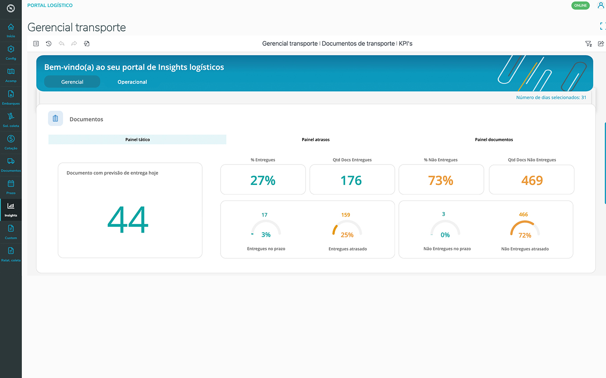Click the reset filters document icon
This screenshot has width=606, height=378.
87,44
